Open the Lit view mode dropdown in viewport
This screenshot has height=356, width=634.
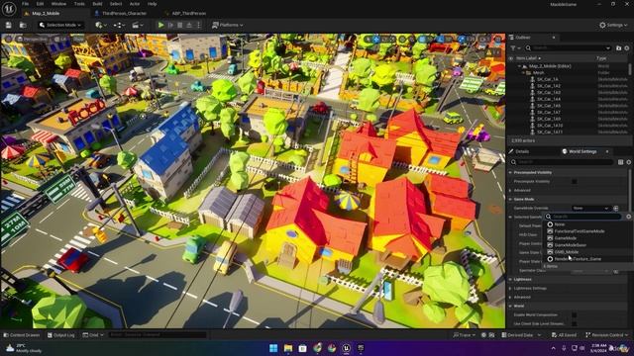pyautogui.click(x=60, y=40)
